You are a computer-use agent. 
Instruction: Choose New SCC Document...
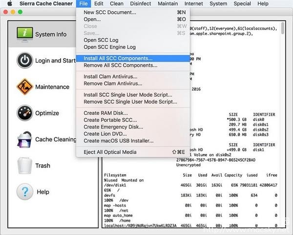point(133,12)
